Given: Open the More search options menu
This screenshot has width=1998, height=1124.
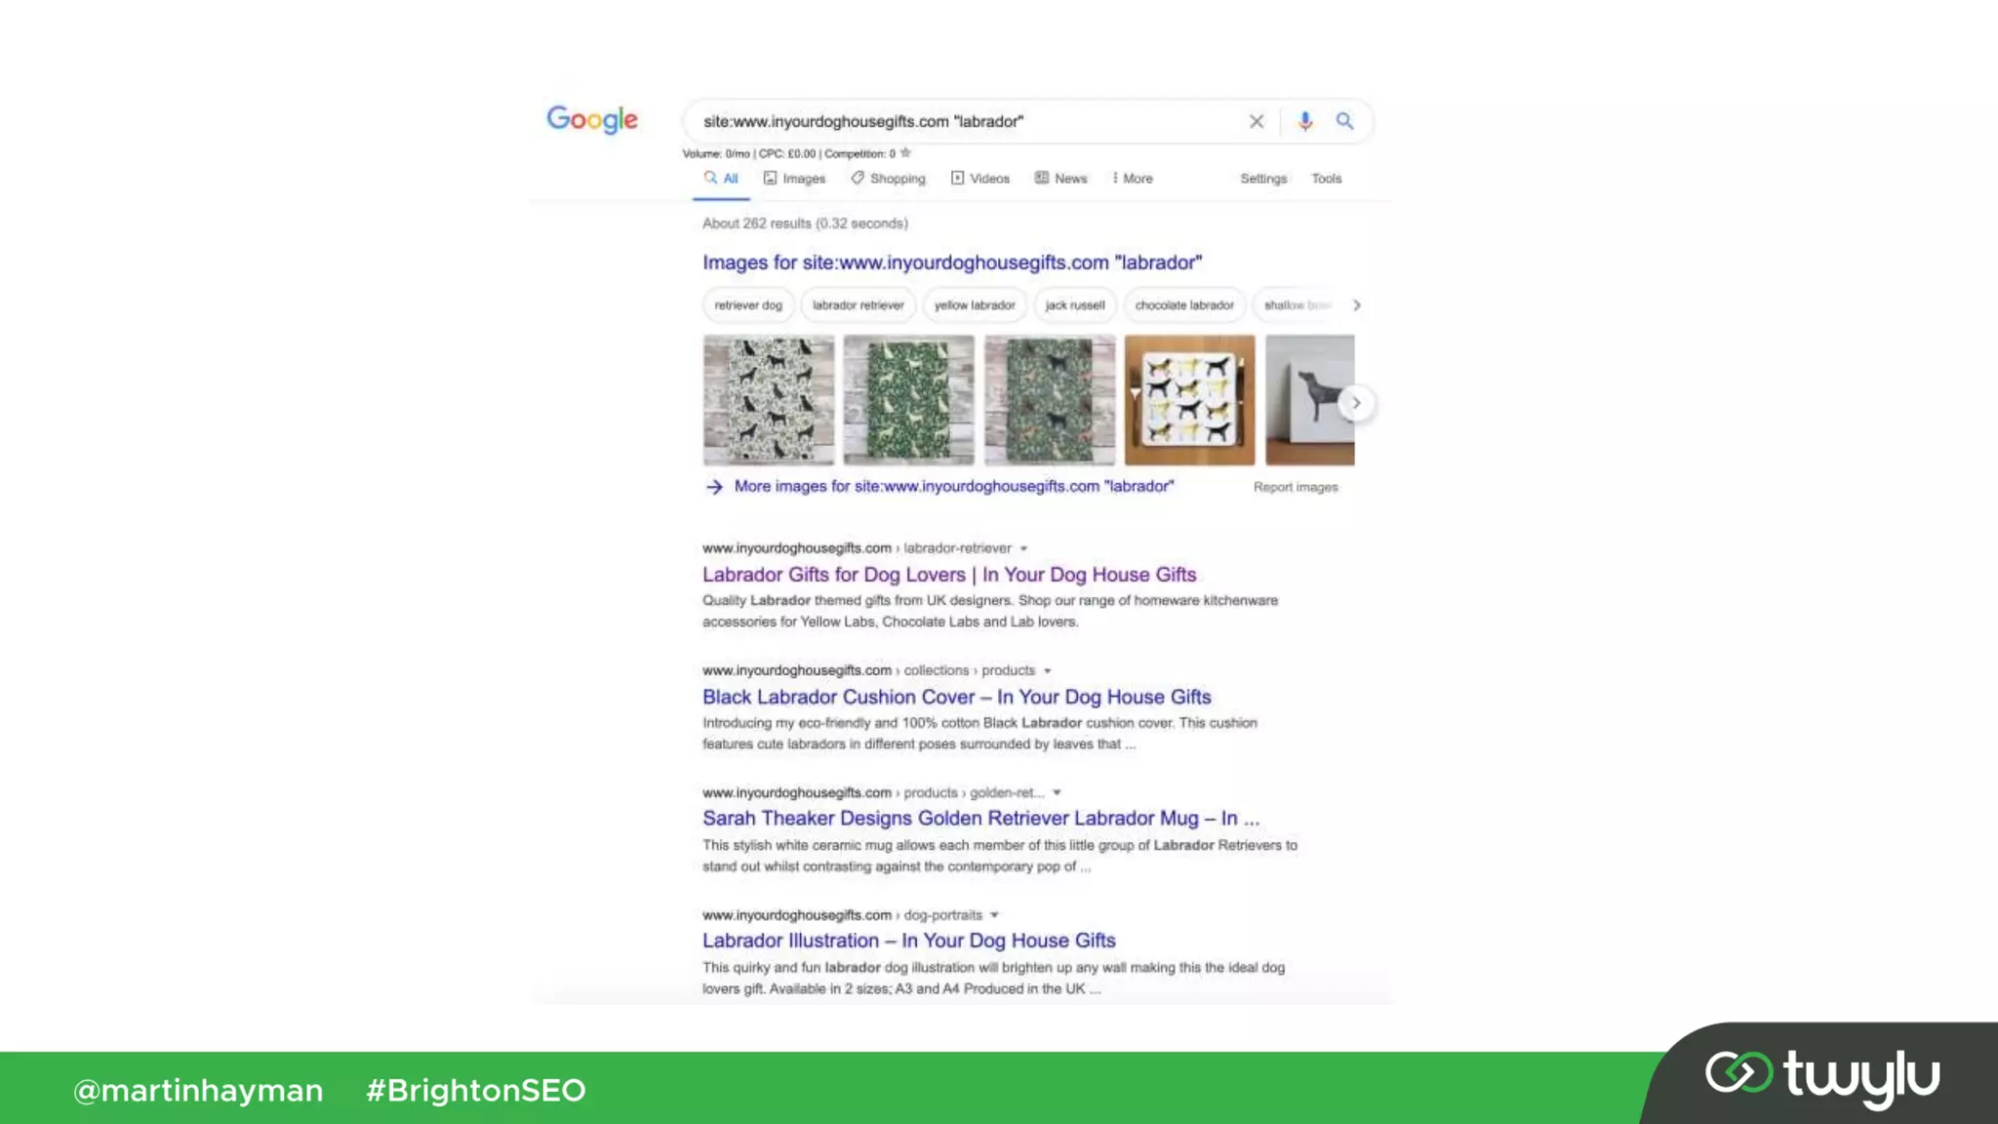Looking at the screenshot, I should point(1133,179).
